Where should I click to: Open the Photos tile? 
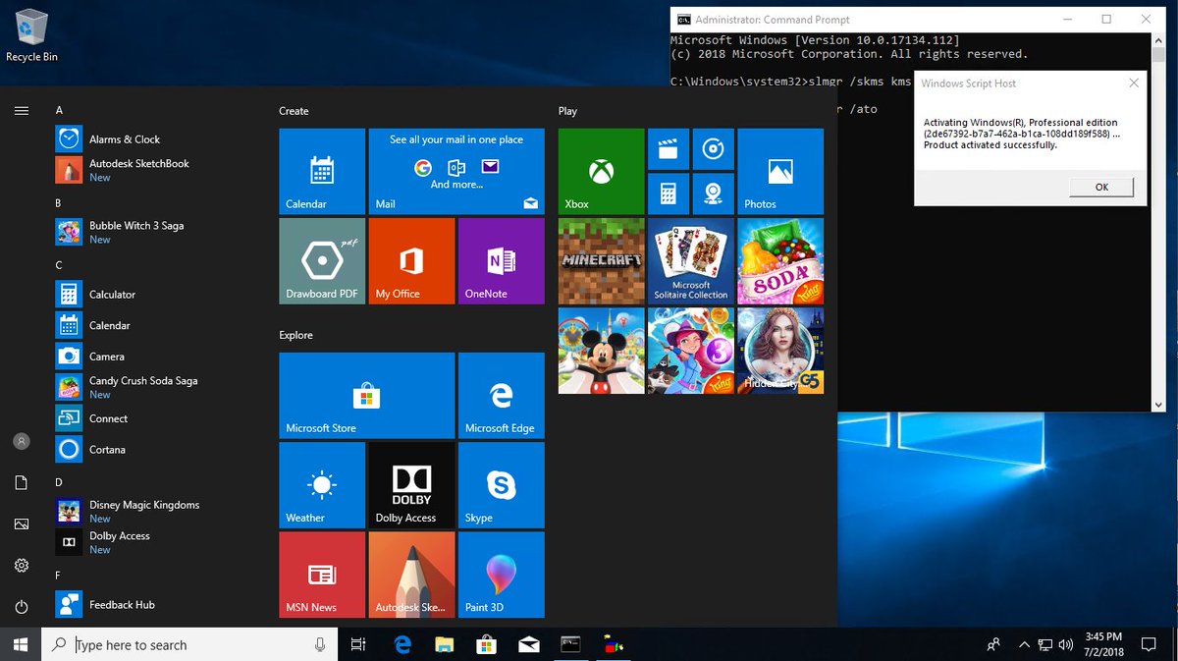click(x=780, y=172)
